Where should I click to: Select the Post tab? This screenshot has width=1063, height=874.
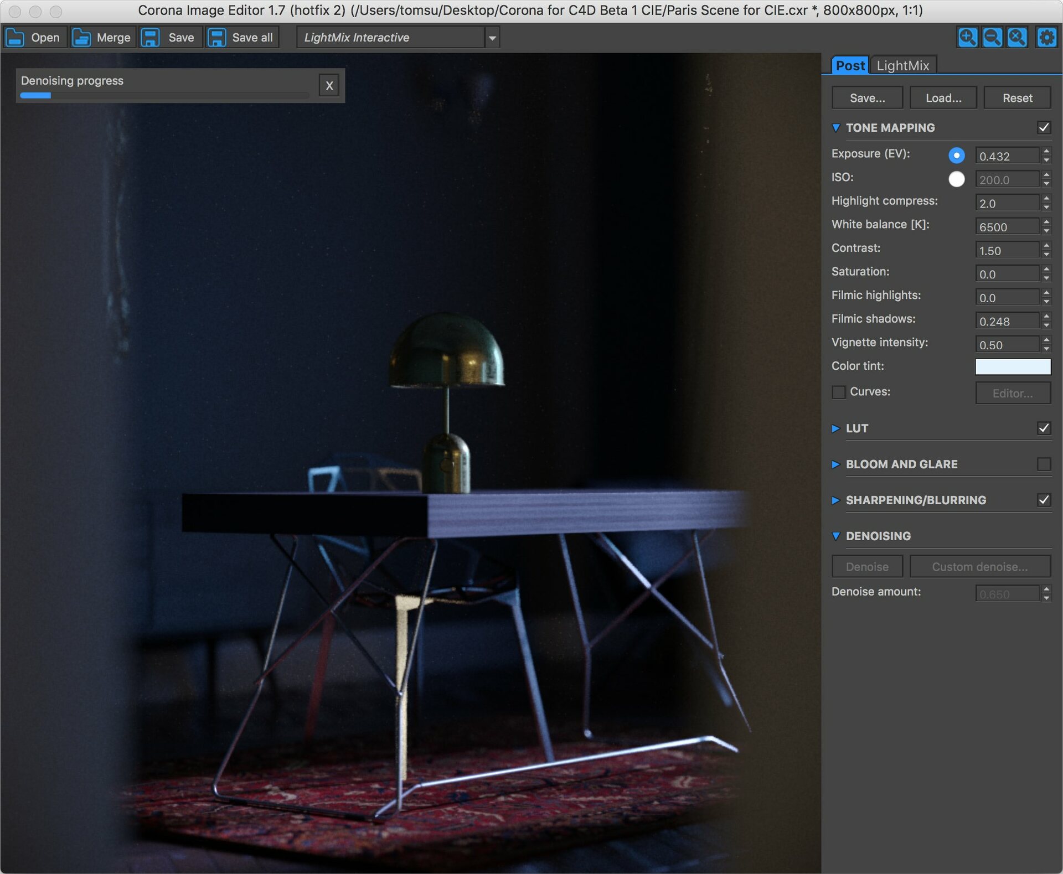coord(850,65)
